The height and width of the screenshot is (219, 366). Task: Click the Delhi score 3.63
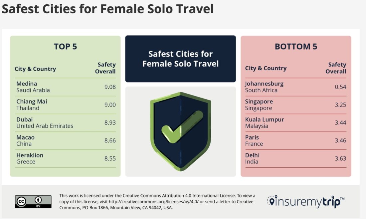tap(341, 158)
